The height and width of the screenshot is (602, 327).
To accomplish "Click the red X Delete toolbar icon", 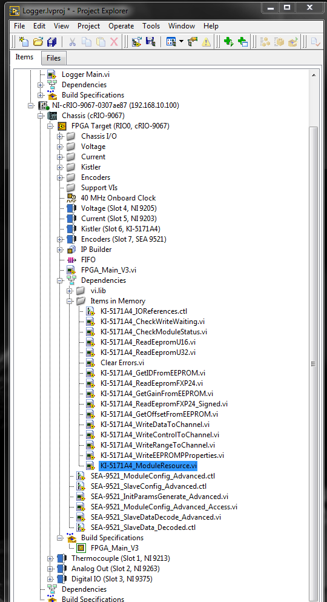I will tap(114, 42).
